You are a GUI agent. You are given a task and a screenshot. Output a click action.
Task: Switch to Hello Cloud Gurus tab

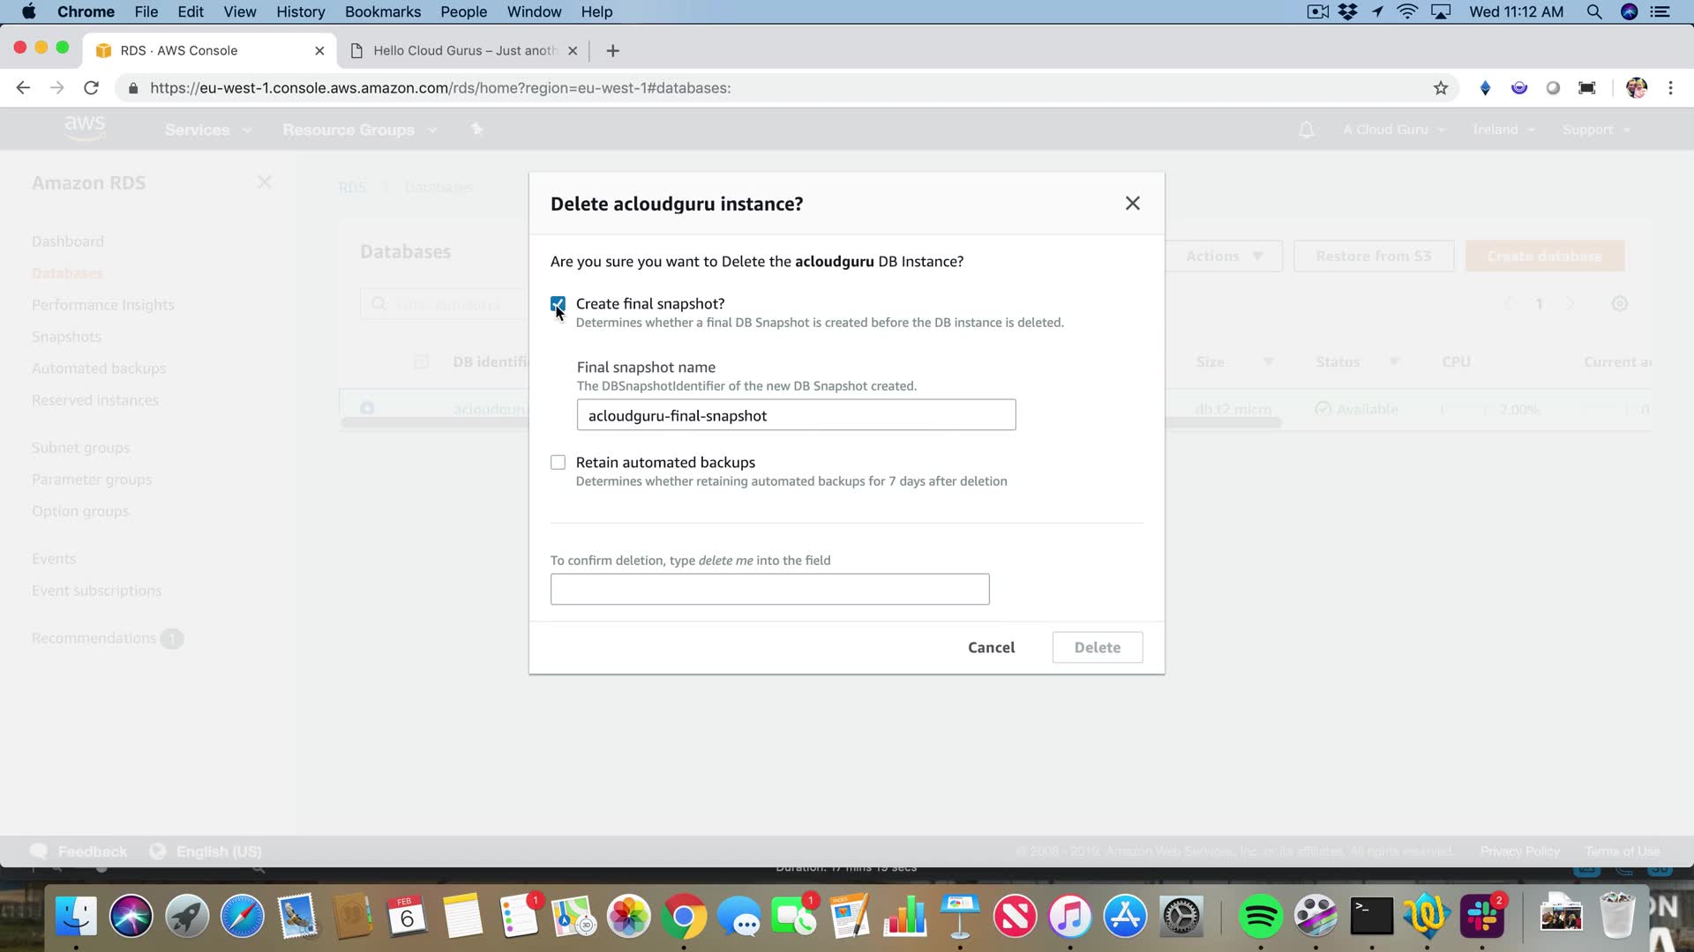[463, 51]
